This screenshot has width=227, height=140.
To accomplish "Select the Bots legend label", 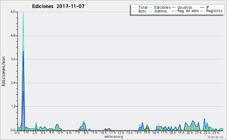I will [x=142, y=11].
